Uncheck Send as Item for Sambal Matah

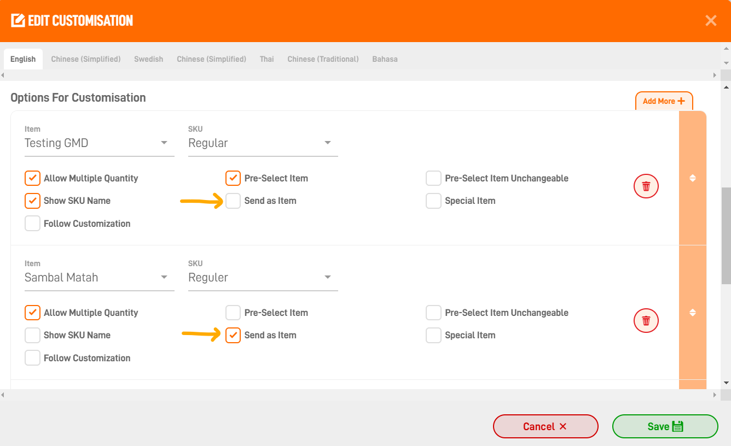click(x=233, y=335)
